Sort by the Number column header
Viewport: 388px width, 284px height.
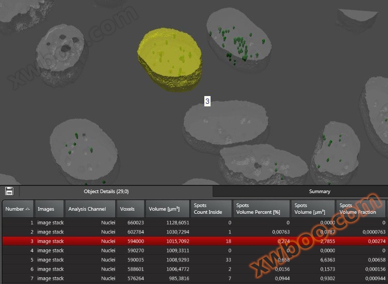18,209
